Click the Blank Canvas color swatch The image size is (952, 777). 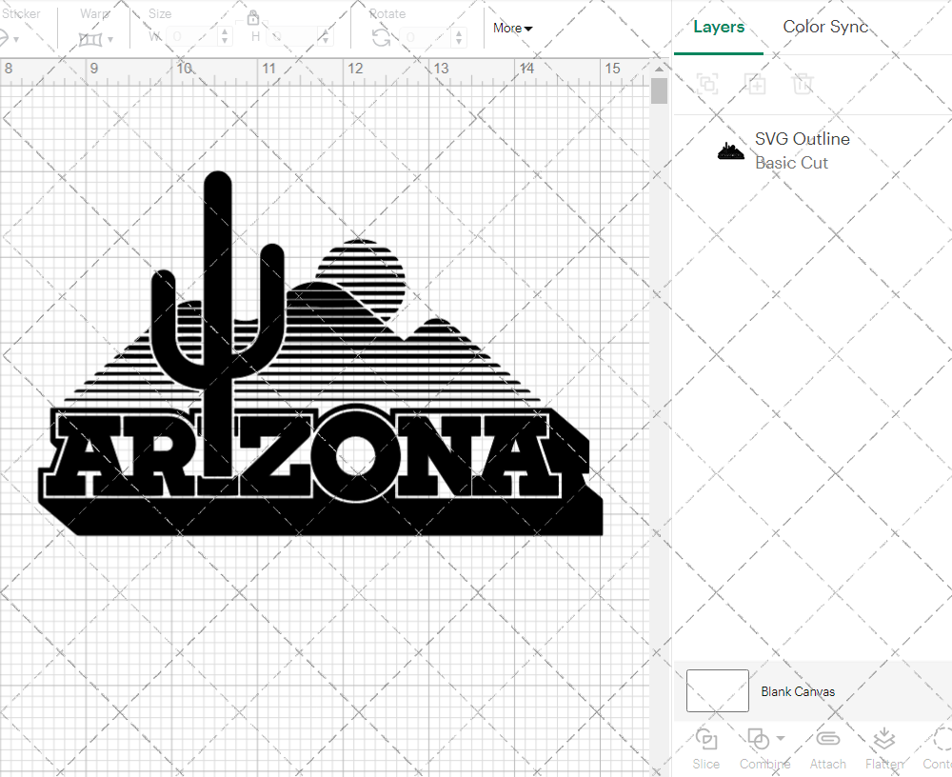click(716, 690)
